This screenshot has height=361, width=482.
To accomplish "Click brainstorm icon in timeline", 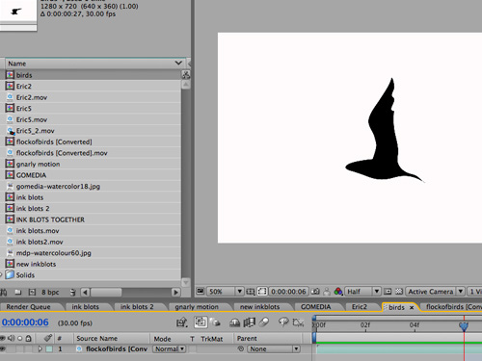I will coord(283,322).
